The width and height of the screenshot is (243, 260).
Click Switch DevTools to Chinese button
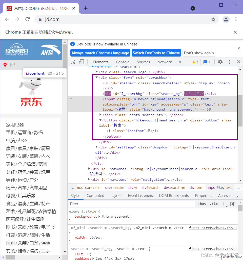point(156,53)
